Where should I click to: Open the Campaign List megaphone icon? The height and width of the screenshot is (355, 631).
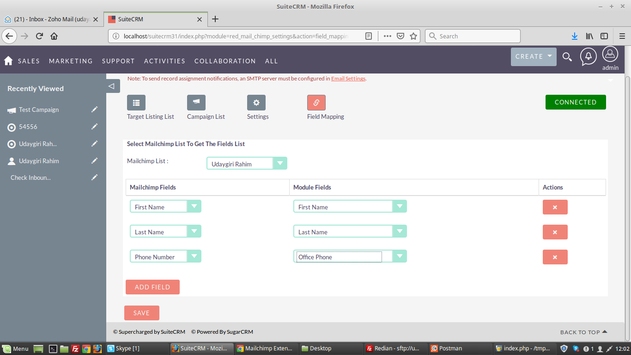point(196,103)
